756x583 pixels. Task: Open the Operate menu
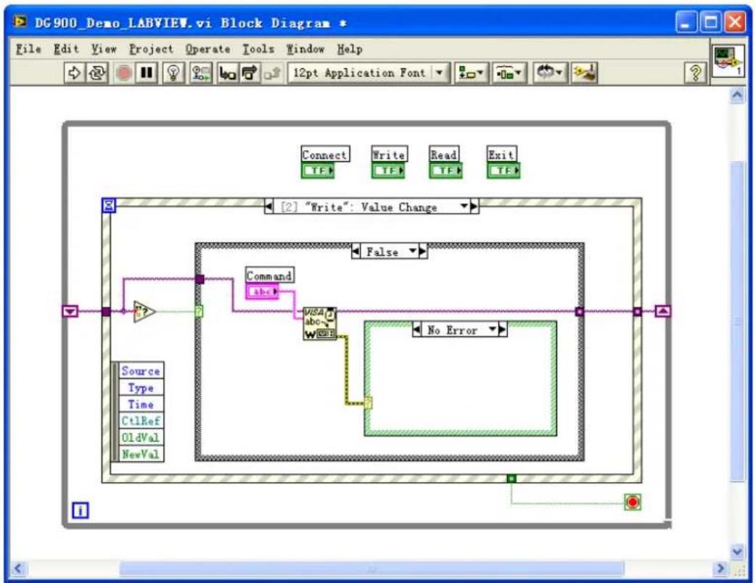(x=208, y=49)
